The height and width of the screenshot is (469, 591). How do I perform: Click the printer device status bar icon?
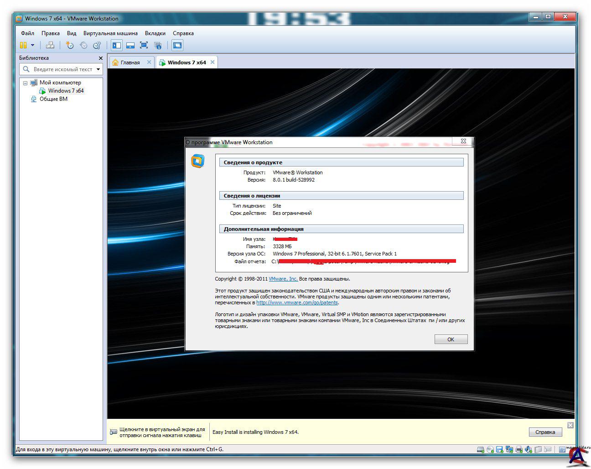519,449
